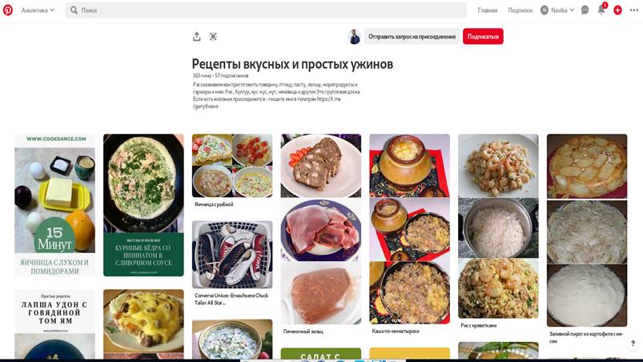Go to the Главная tab
Screen dimensions: 643x362
(487, 10)
